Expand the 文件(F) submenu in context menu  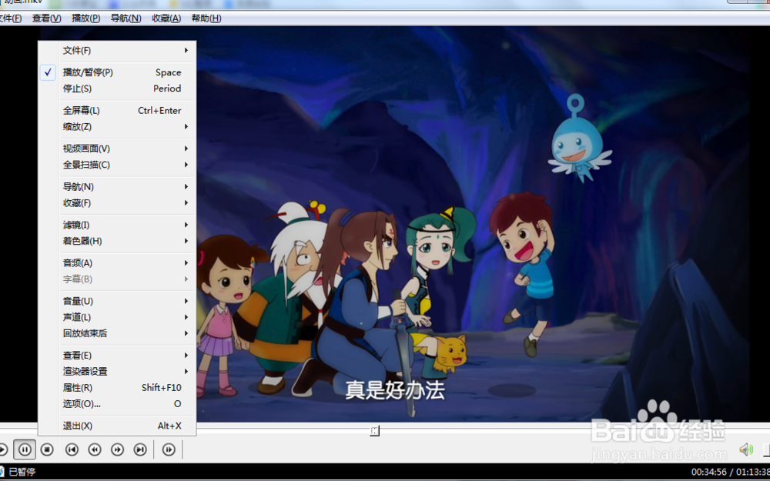(117, 51)
